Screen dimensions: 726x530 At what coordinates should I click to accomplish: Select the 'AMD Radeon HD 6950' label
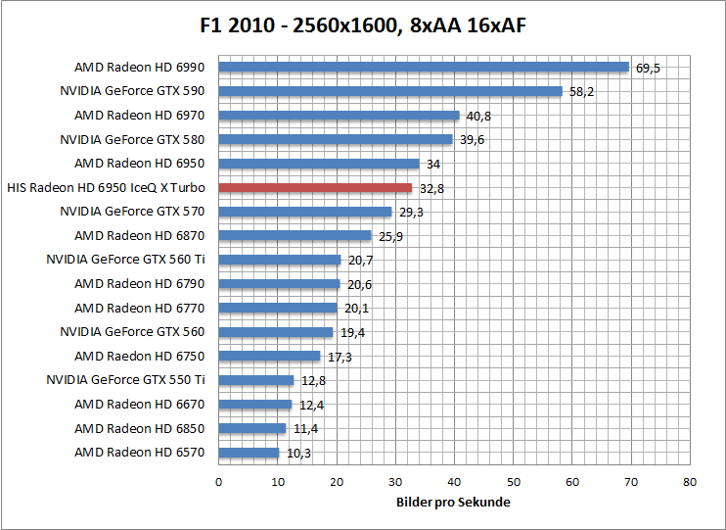(x=139, y=164)
